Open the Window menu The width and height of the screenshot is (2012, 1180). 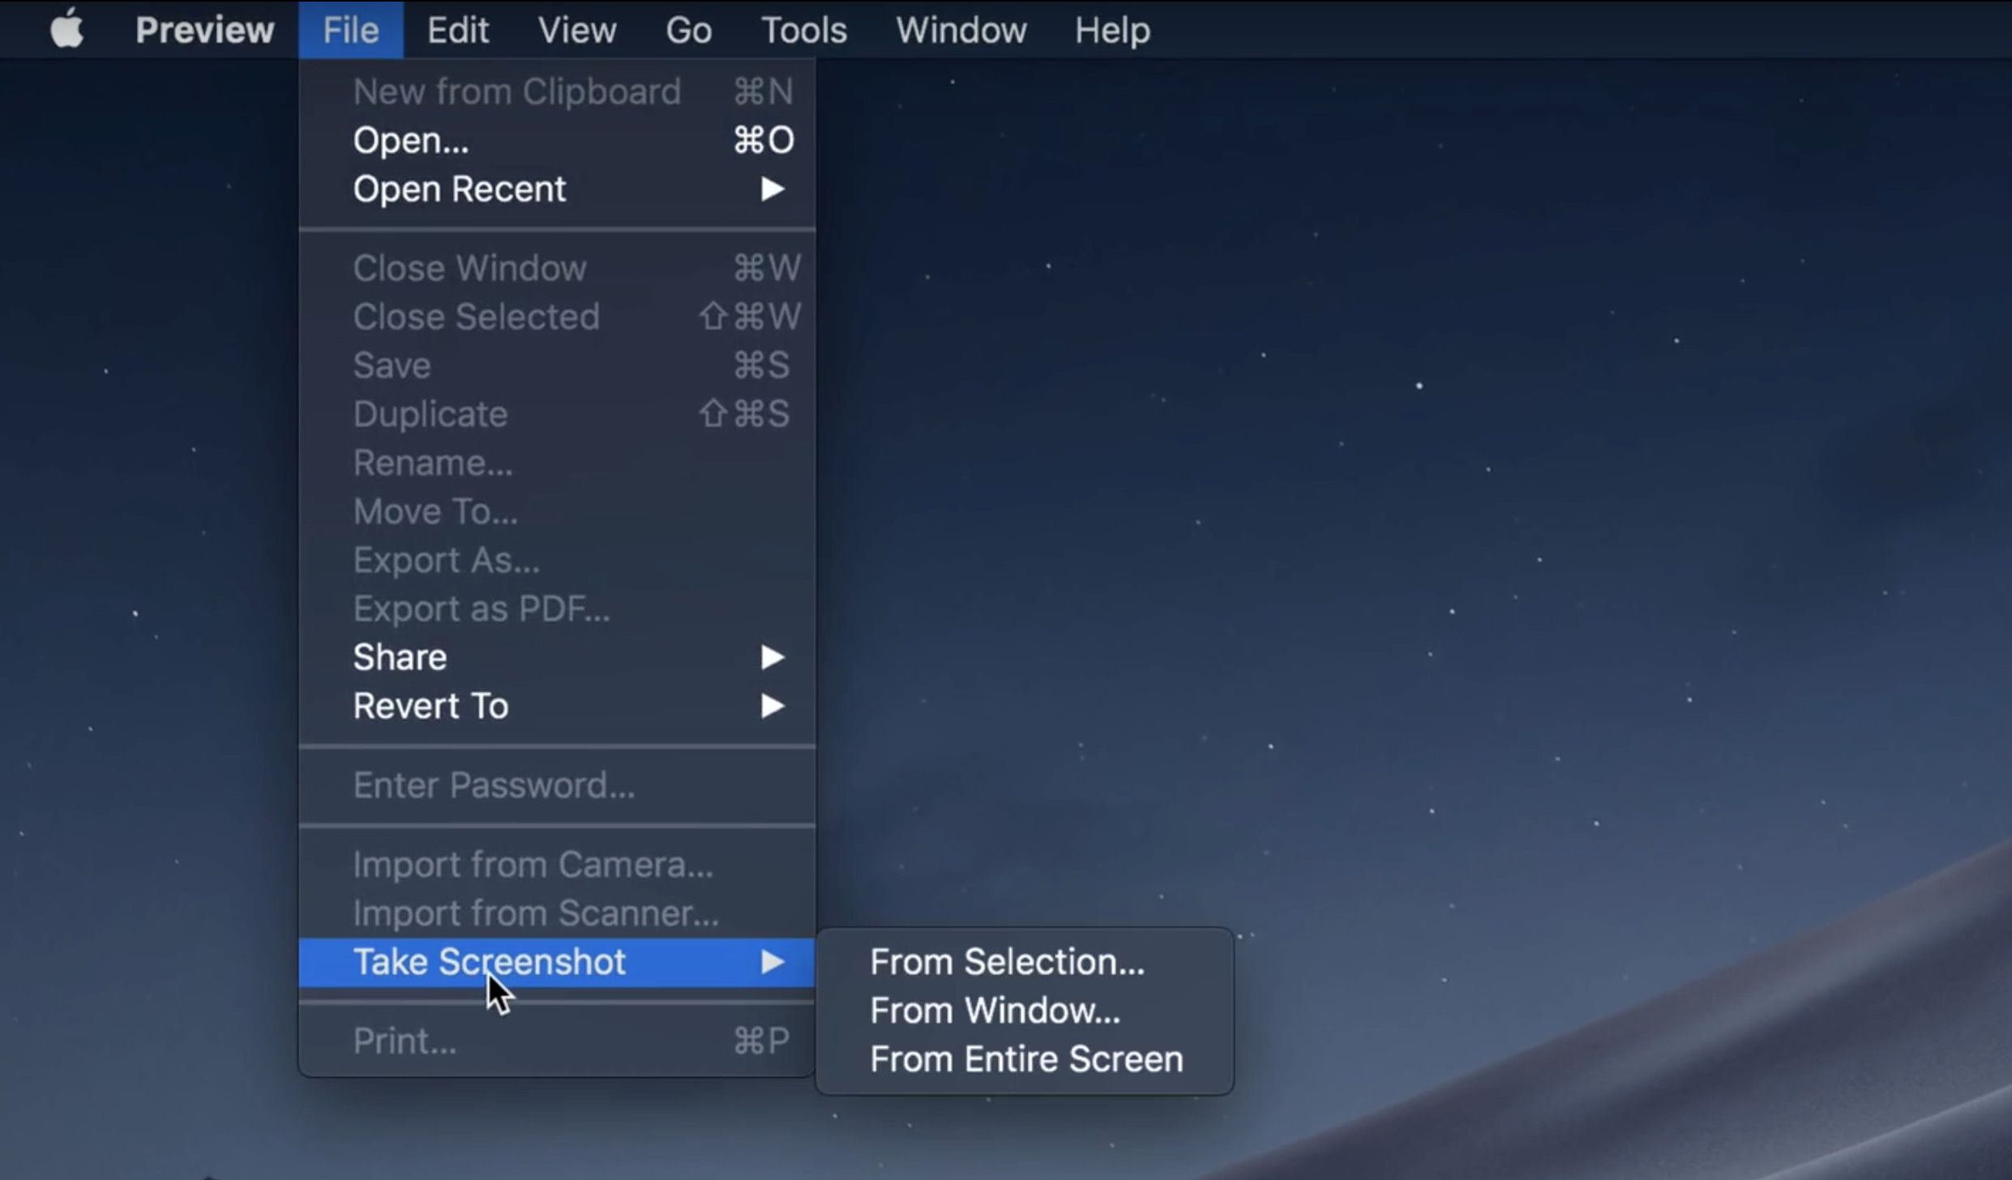coord(961,30)
